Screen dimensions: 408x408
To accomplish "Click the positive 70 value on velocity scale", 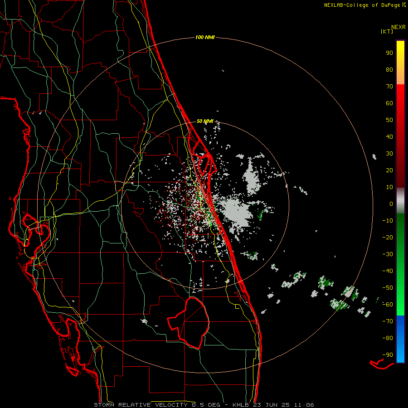I will 389,87.
